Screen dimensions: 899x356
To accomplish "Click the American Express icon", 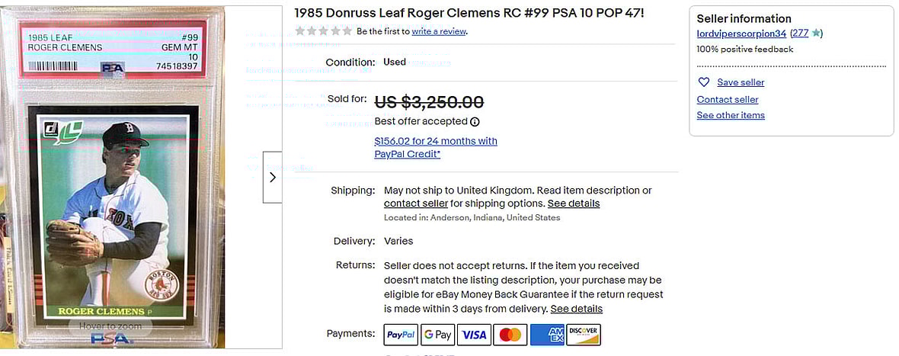I will (x=547, y=334).
